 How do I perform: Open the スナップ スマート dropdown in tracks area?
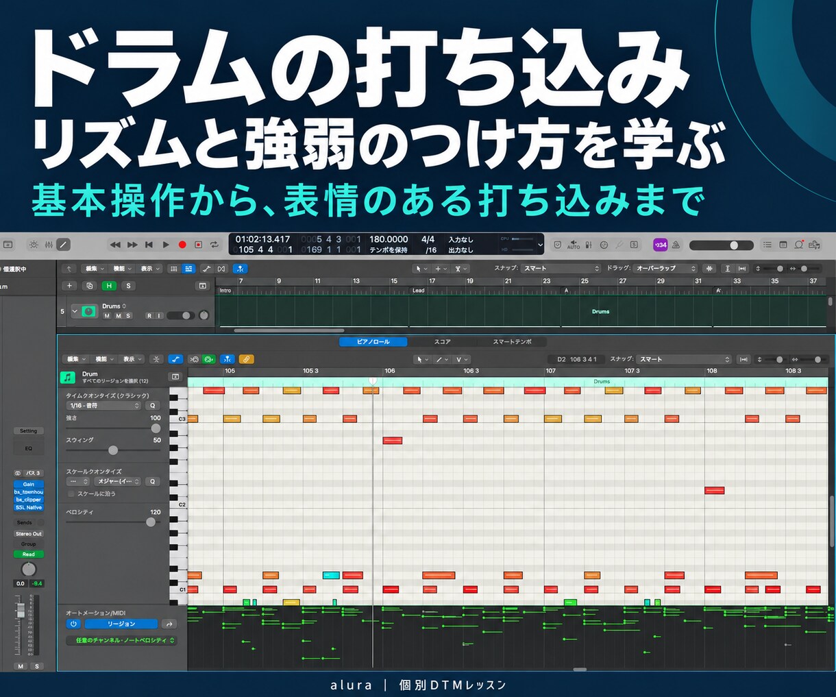click(561, 269)
